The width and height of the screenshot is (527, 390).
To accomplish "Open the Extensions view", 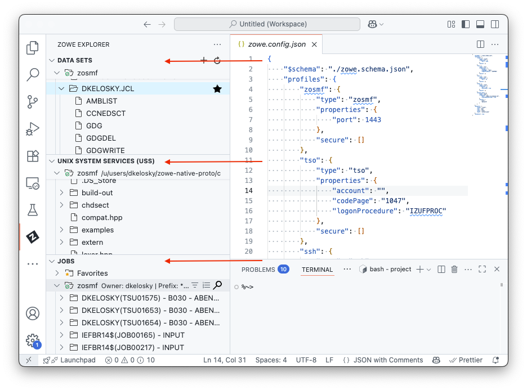I will coord(33,156).
